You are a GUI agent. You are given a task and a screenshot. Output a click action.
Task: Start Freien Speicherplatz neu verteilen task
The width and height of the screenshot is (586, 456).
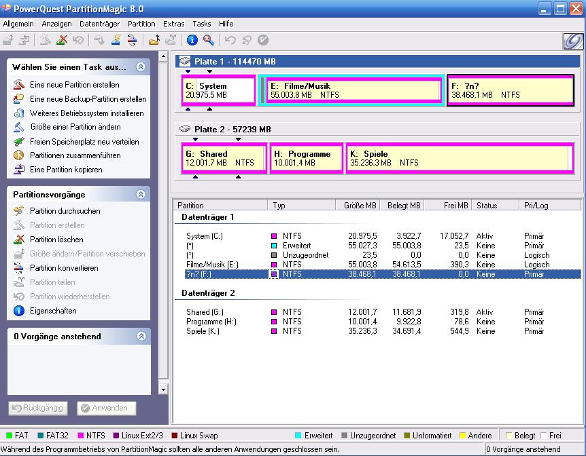[x=84, y=141]
